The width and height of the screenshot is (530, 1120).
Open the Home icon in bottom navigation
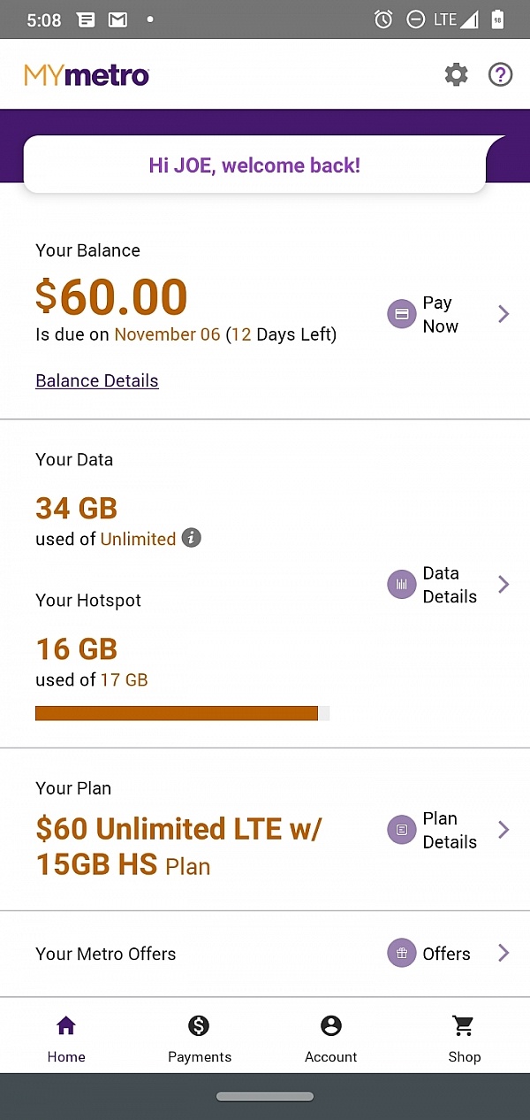click(65, 1025)
